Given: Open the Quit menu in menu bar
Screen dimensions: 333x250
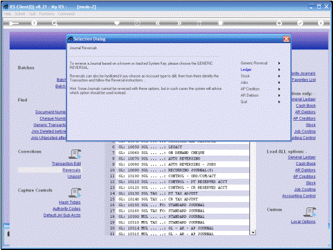Looking at the screenshot, I should point(32,14).
